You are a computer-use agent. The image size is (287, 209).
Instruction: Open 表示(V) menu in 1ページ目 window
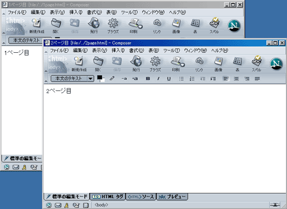(57, 12)
